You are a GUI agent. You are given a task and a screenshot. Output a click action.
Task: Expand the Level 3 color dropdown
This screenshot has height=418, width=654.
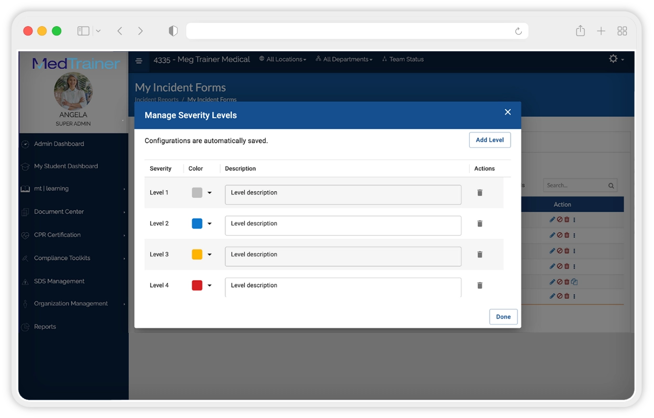coord(210,254)
